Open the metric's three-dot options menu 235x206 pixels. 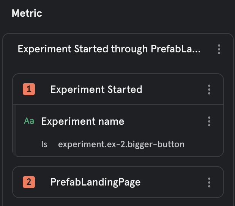(x=219, y=49)
